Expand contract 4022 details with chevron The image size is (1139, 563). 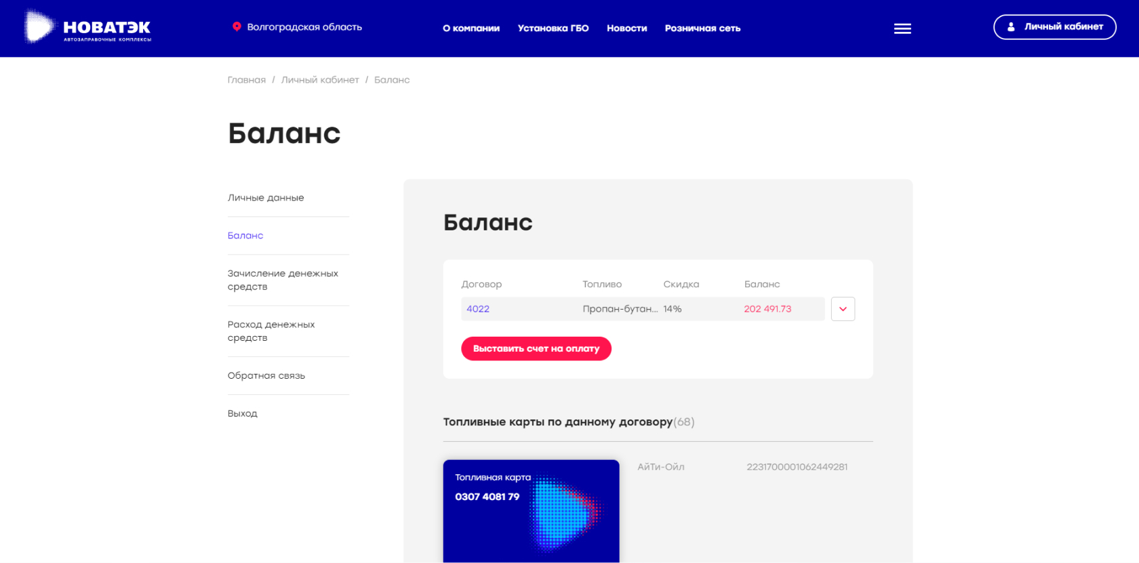(x=843, y=309)
